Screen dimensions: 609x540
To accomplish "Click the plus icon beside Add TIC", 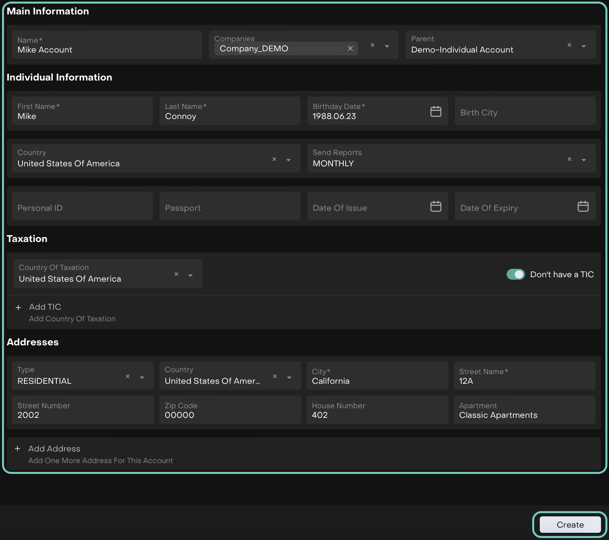I will [x=18, y=308].
